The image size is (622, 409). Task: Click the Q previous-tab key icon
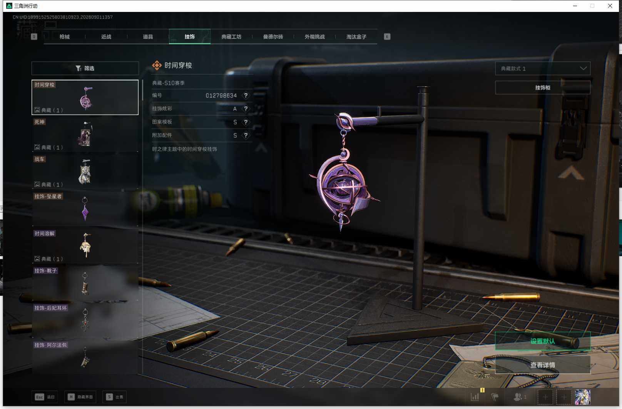pyautogui.click(x=34, y=37)
